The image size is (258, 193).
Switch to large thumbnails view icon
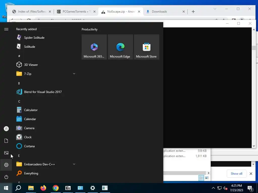[x=207, y=178]
